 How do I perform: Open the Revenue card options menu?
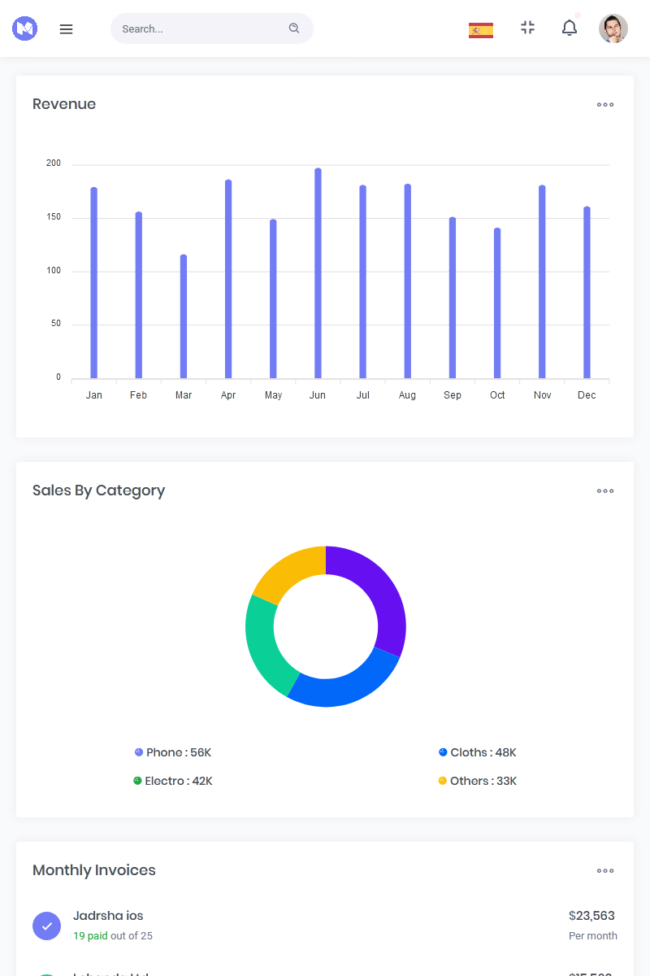click(x=605, y=104)
